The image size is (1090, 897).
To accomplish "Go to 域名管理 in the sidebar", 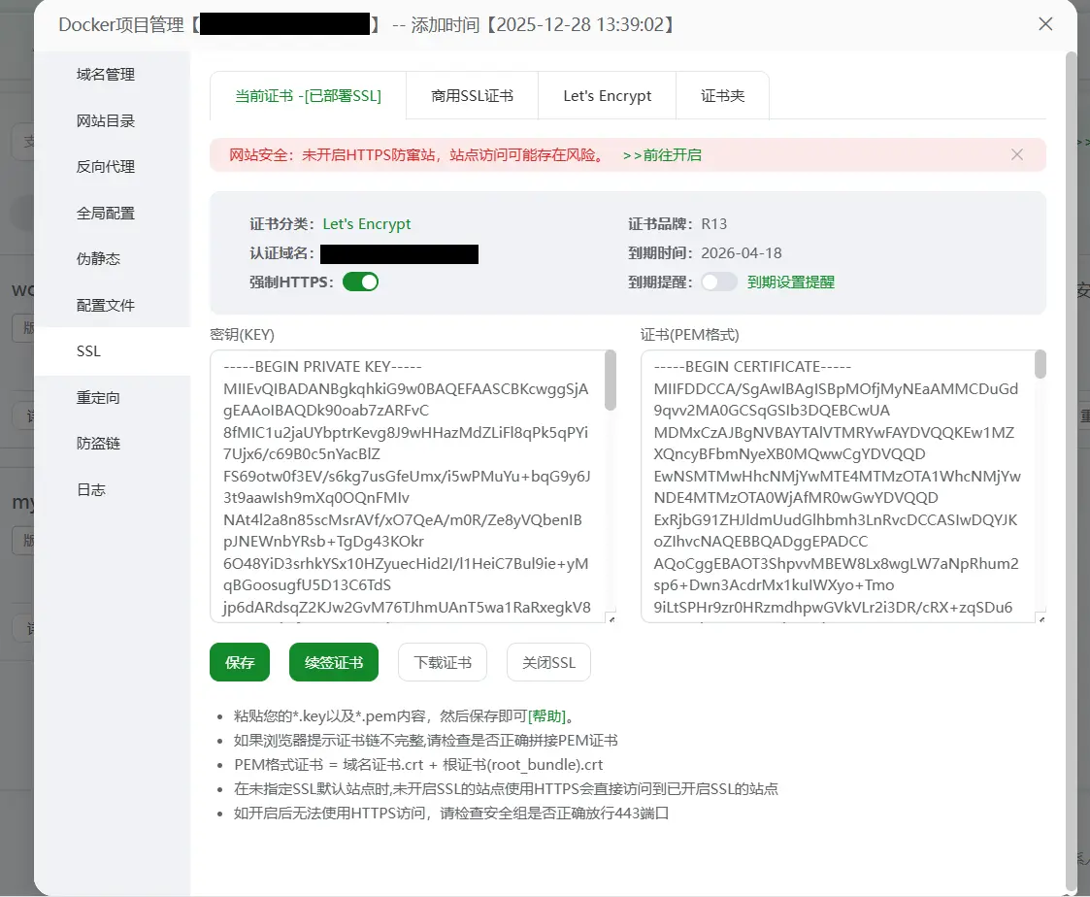I will [x=106, y=75].
